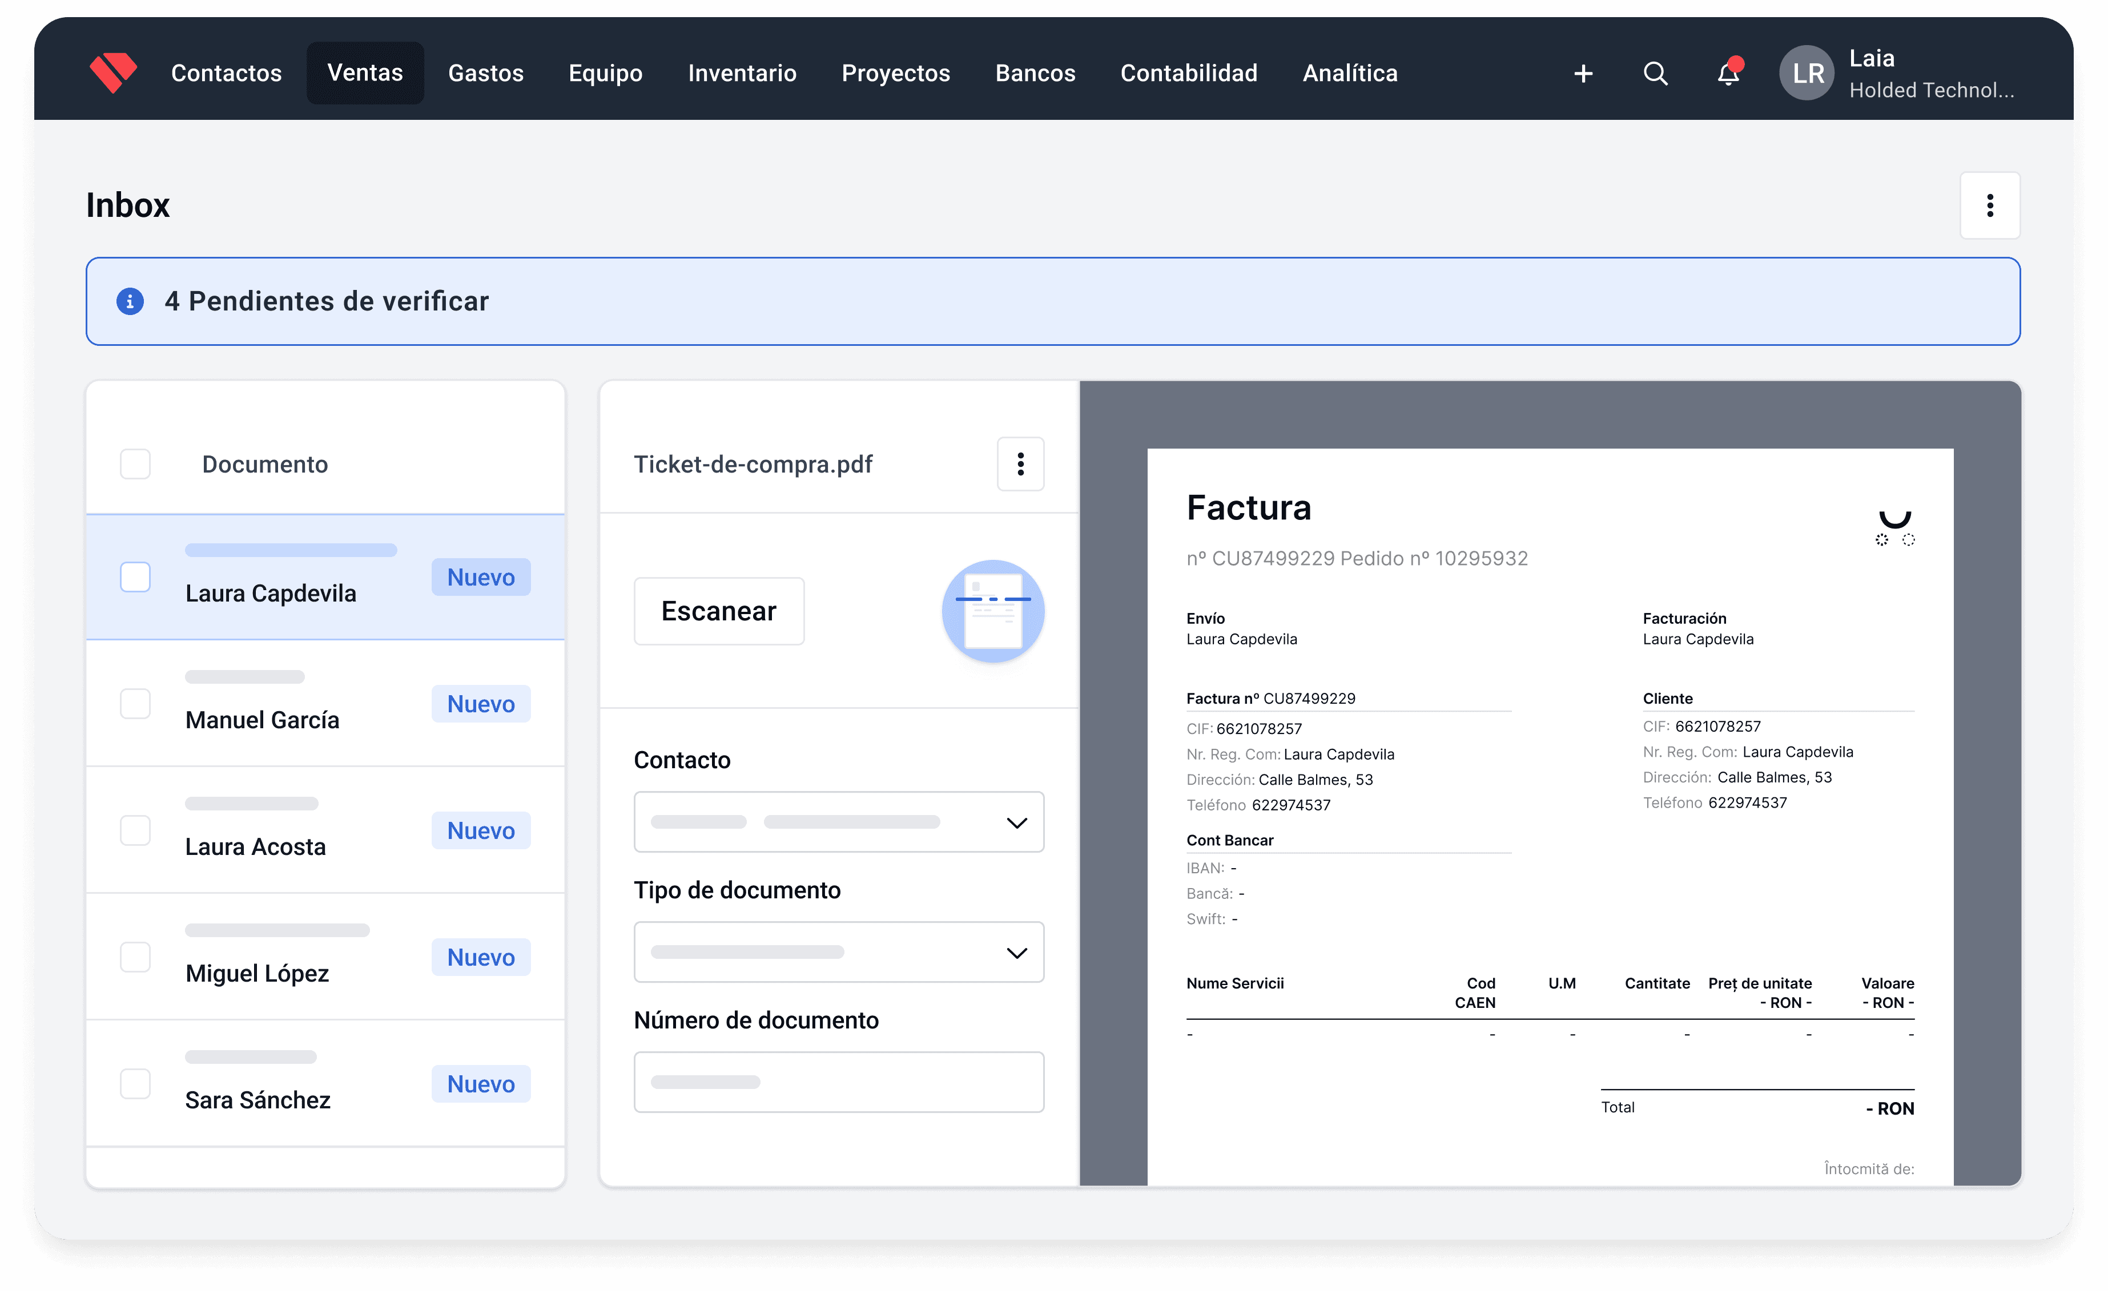The width and height of the screenshot is (2108, 1291).
Task: Click the Nuevo badge on Sara Sánchez row
Action: click(x=481, y=1083)
